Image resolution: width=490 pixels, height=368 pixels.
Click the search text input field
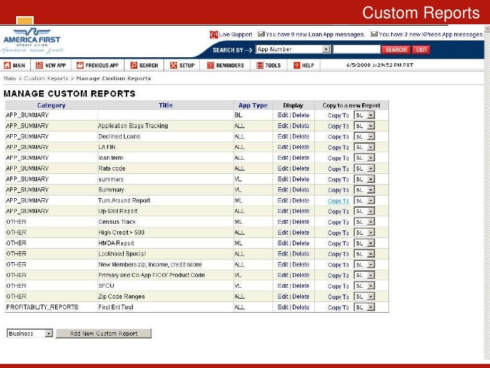(357, 49)
